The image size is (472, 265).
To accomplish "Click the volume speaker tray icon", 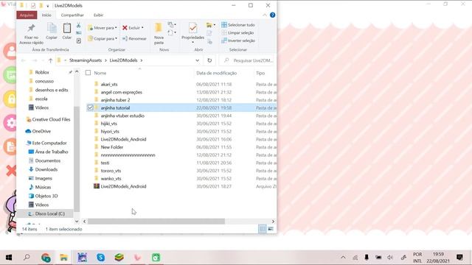I will (390, 258).
